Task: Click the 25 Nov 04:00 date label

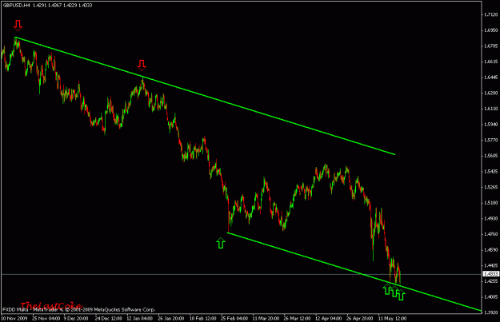Action: [x=46, y=319]
